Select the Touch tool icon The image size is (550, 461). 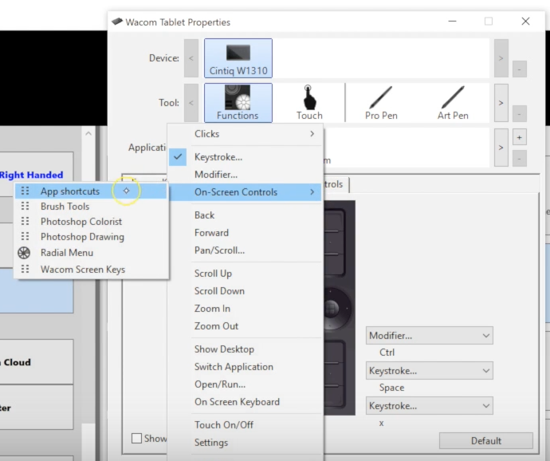click(309, 102)
